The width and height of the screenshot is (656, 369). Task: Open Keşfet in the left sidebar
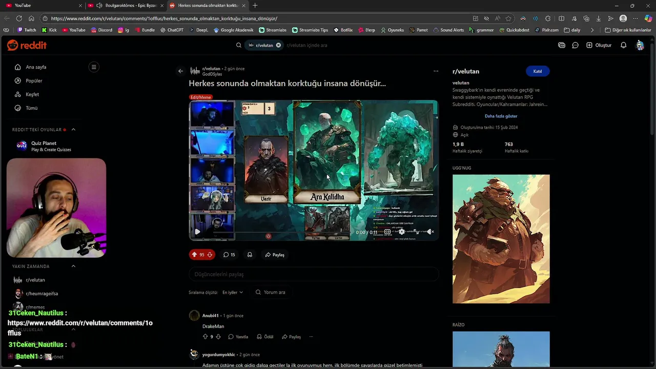32,94
